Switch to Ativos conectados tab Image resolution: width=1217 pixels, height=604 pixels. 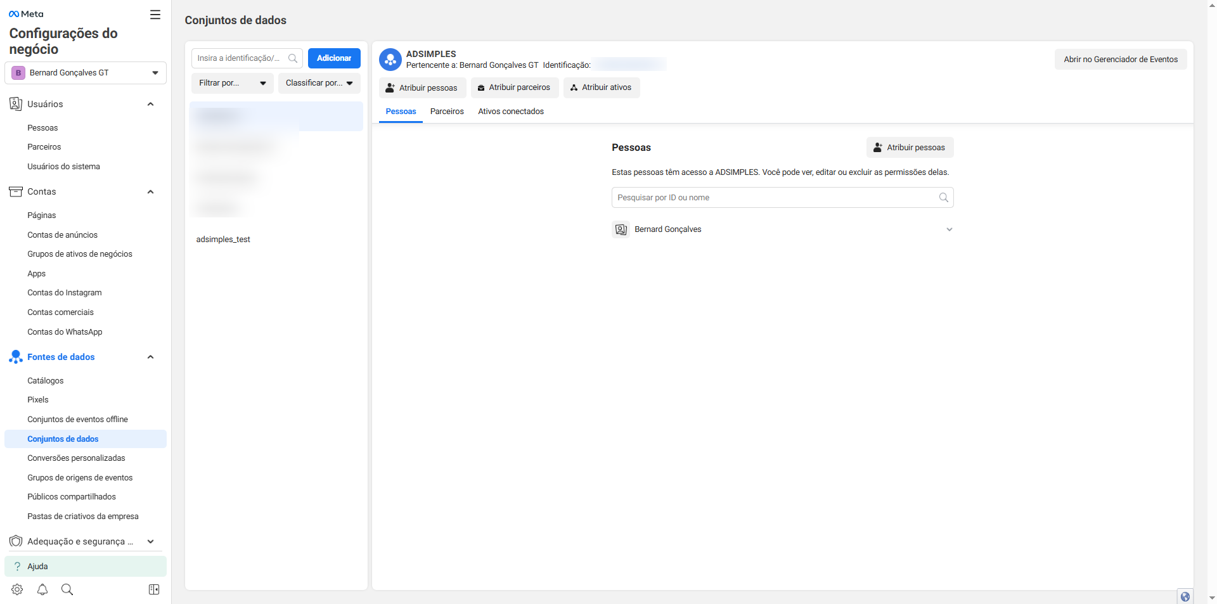click(511, 112)
